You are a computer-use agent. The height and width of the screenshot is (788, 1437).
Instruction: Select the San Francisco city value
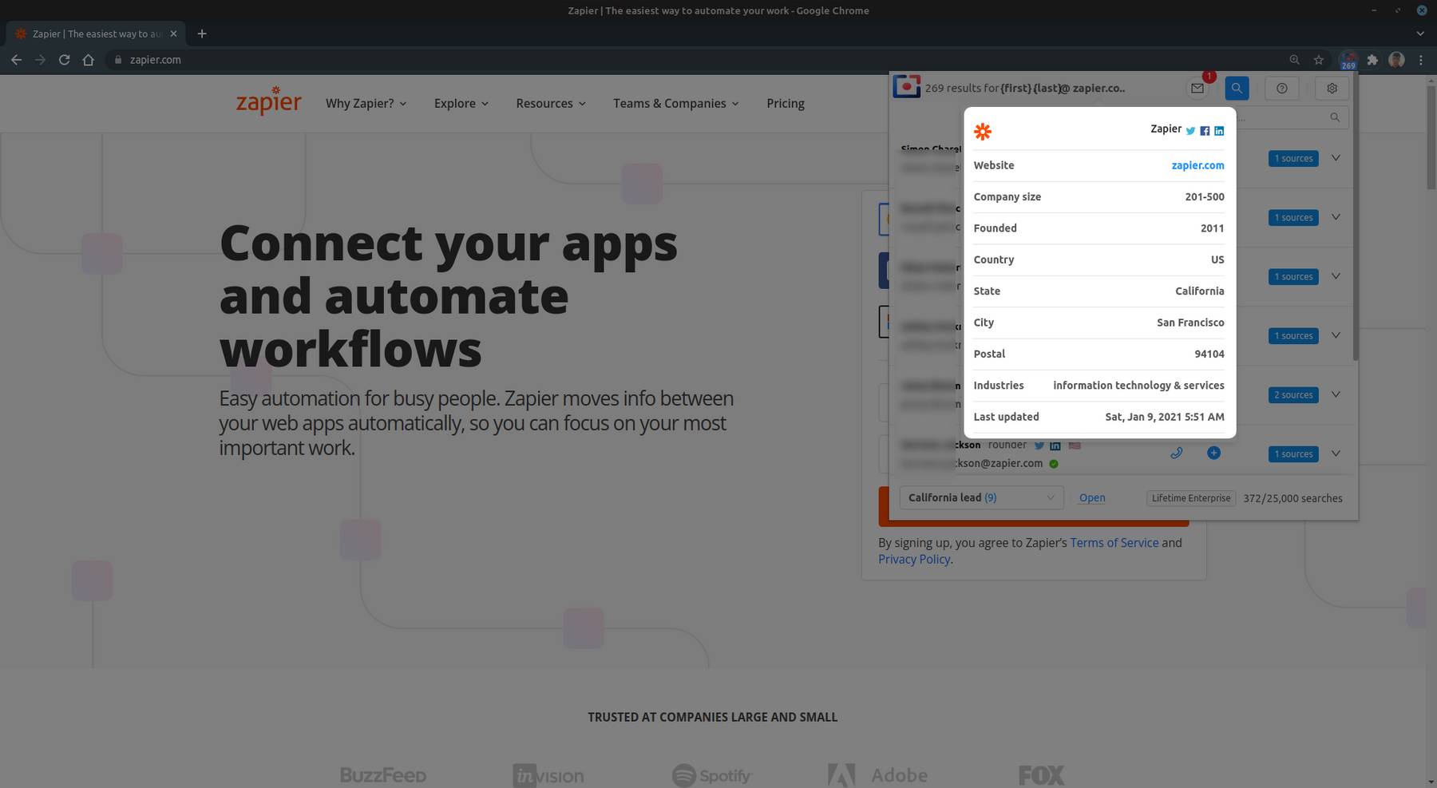(x=1190, y=323)
